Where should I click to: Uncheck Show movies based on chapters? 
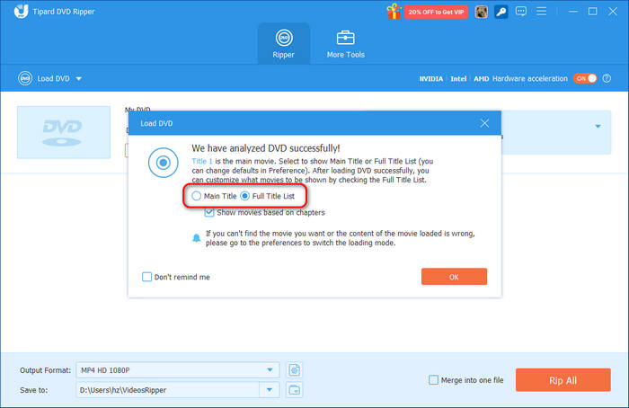(x=209, y=213)
